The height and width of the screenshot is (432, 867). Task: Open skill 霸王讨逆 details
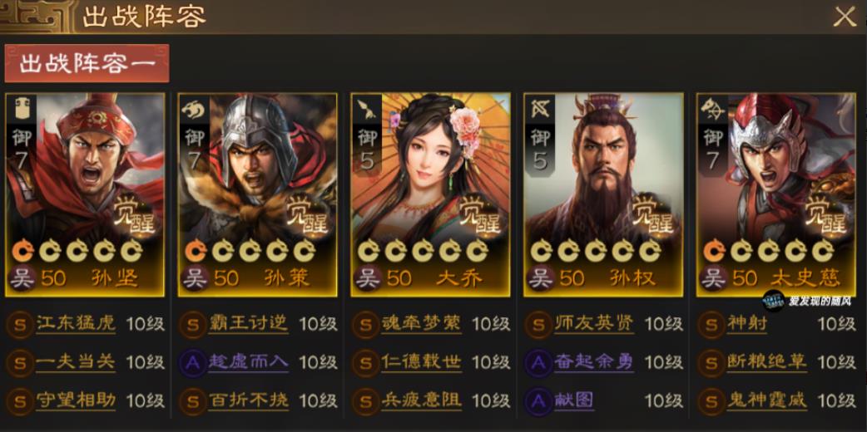coord(248,324)
